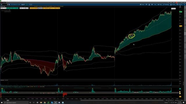Open the Studies dropdown menu
186x104 pixels.
173,5
